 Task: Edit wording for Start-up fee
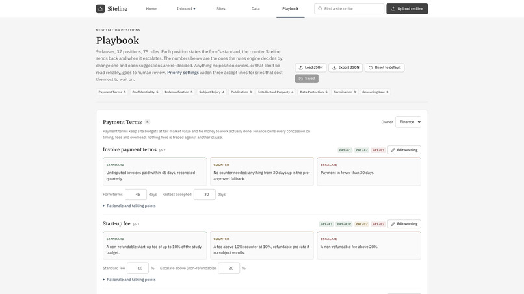click(x=404, y=224)
